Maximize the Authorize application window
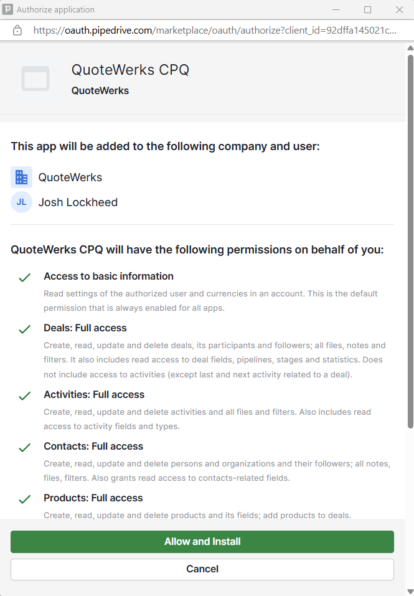Screen dimensions: 414x596 pos(368,9)
